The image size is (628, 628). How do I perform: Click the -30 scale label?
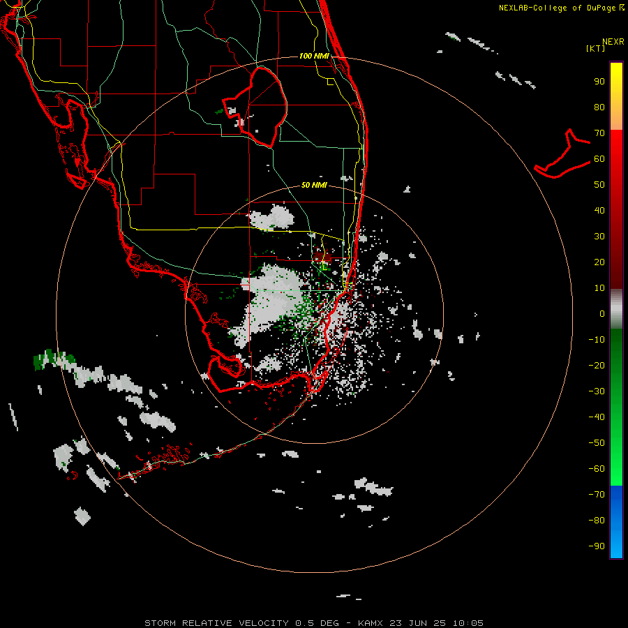(x=597, y=391)
